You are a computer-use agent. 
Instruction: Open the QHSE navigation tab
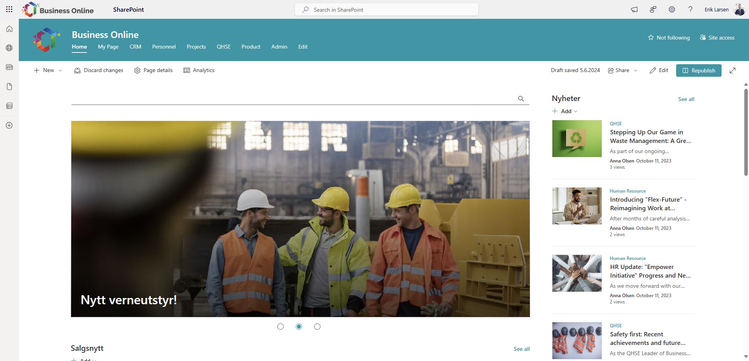pyautogui.click(x=224, y=47)
